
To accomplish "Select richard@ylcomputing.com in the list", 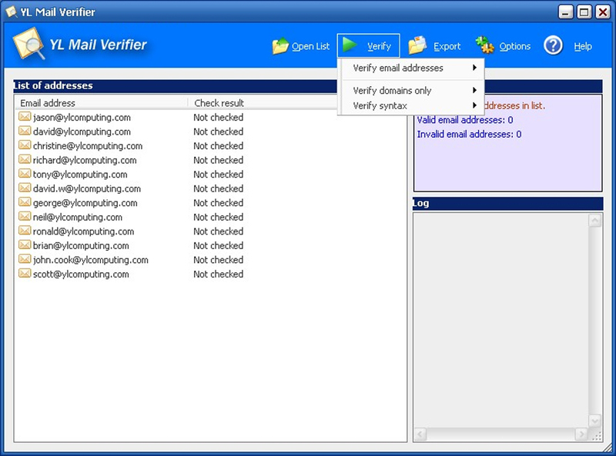I will pos(85,160).
